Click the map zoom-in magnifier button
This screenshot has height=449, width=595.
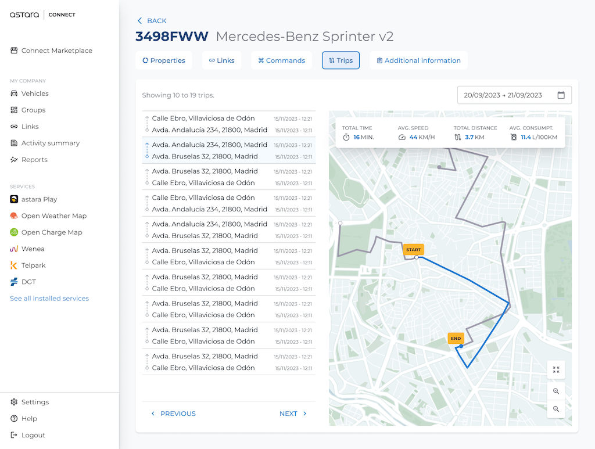click(556, 391)
